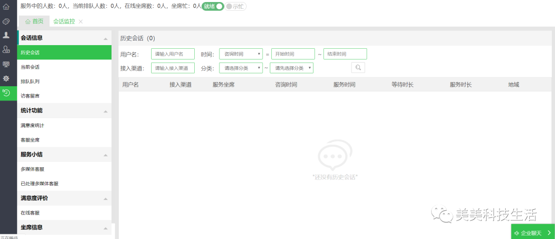
Task: Open the settings gear sidebar icon
Action: [6, 78]
